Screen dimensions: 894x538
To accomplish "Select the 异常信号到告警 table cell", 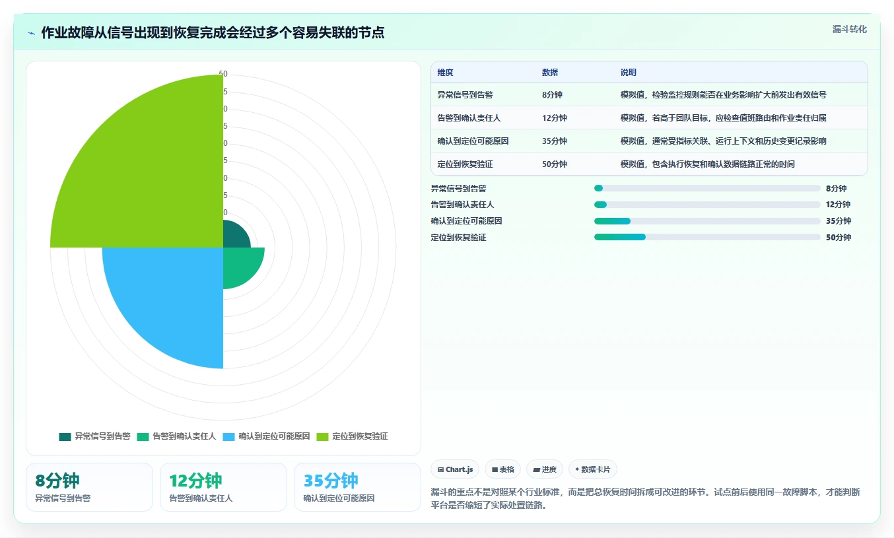I will [x=483, y=95].
